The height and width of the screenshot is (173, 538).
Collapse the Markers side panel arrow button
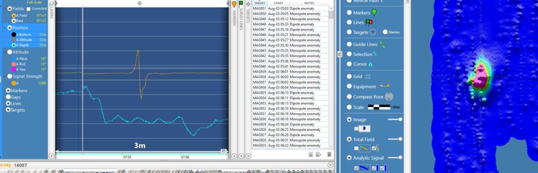[x=234, y=156]
